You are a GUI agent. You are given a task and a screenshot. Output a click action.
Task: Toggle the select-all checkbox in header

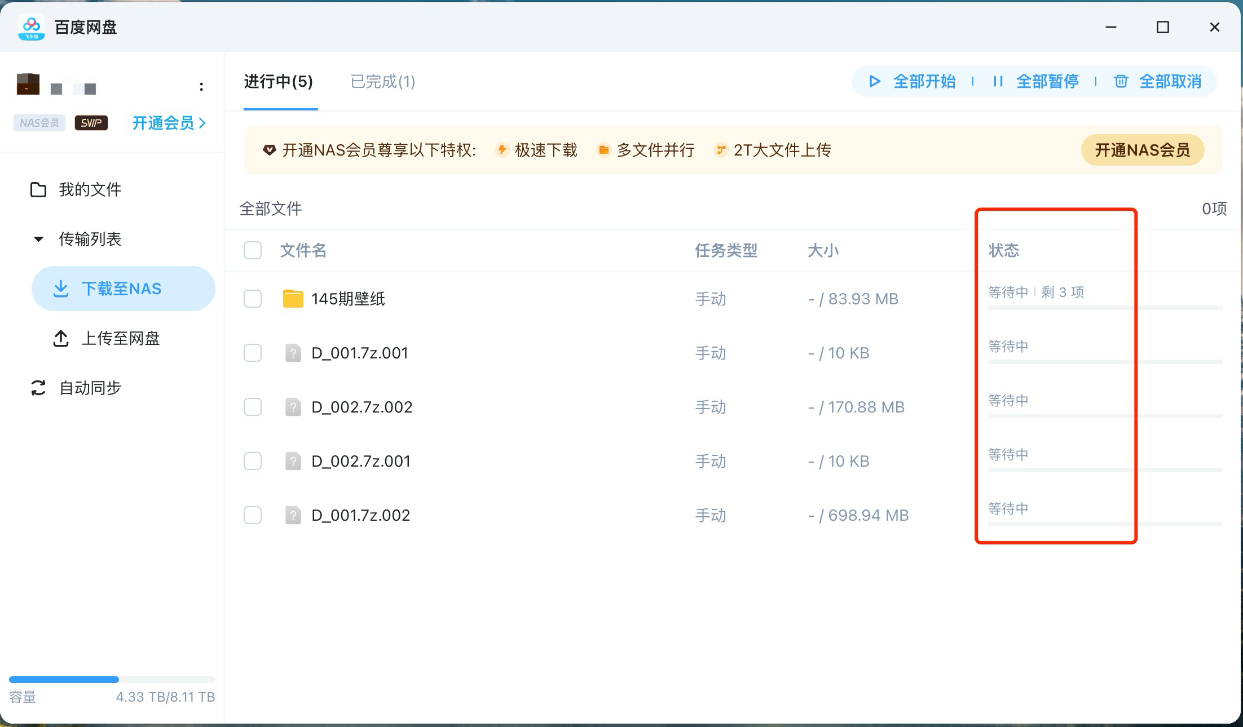click(x=253, y=250)
